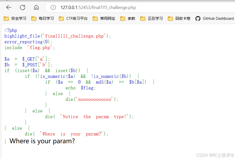
Task: Open the browser home page
Action: 36,7
